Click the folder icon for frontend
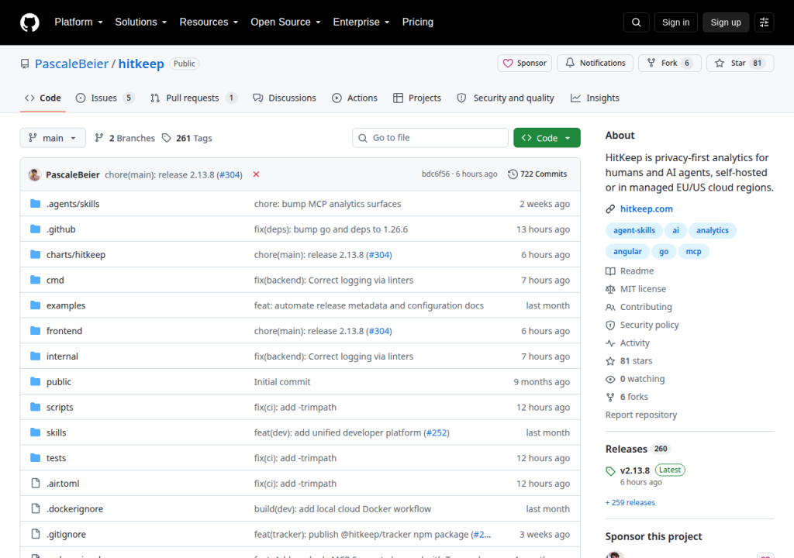The width and height of the screenshot is (794, 558). click(35, 331)
